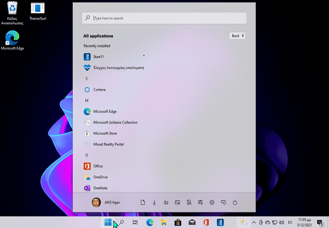Screen dimensions: 329x228
Task: Jump to letter M section header
Action: [87, 100]
